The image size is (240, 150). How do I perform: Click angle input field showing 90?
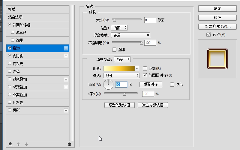[121, 85]
